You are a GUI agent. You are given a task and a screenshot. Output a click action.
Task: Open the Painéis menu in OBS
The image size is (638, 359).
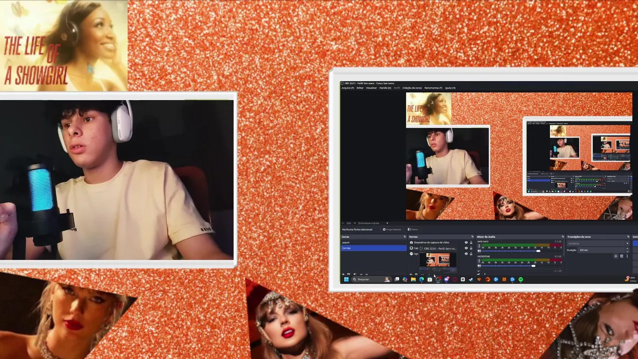pyautogui.click(x=385, y=88)
